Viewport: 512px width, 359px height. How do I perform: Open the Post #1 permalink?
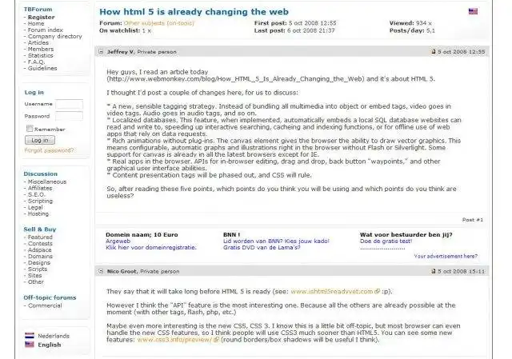point(473,219)
